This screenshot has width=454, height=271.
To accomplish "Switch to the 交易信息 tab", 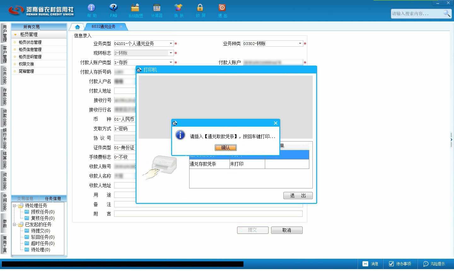I will tap(25, 199).
